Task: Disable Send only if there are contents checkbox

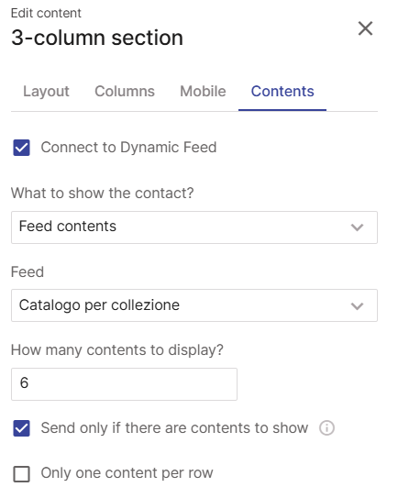Action: point(22,428)
